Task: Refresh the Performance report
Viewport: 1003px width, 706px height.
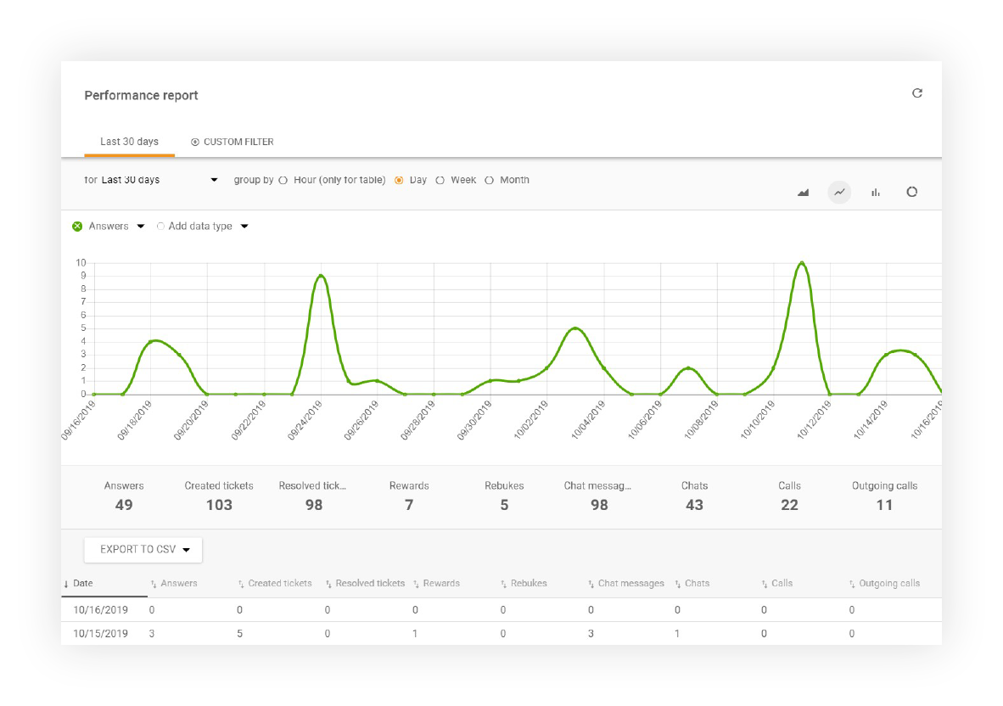Action: [917, 93]
